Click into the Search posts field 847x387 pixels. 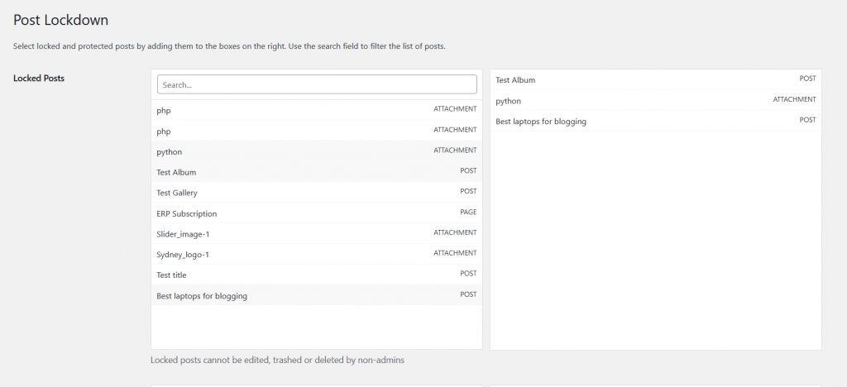point(317,84)
